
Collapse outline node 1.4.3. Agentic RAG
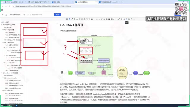click(x=4, y=55)
